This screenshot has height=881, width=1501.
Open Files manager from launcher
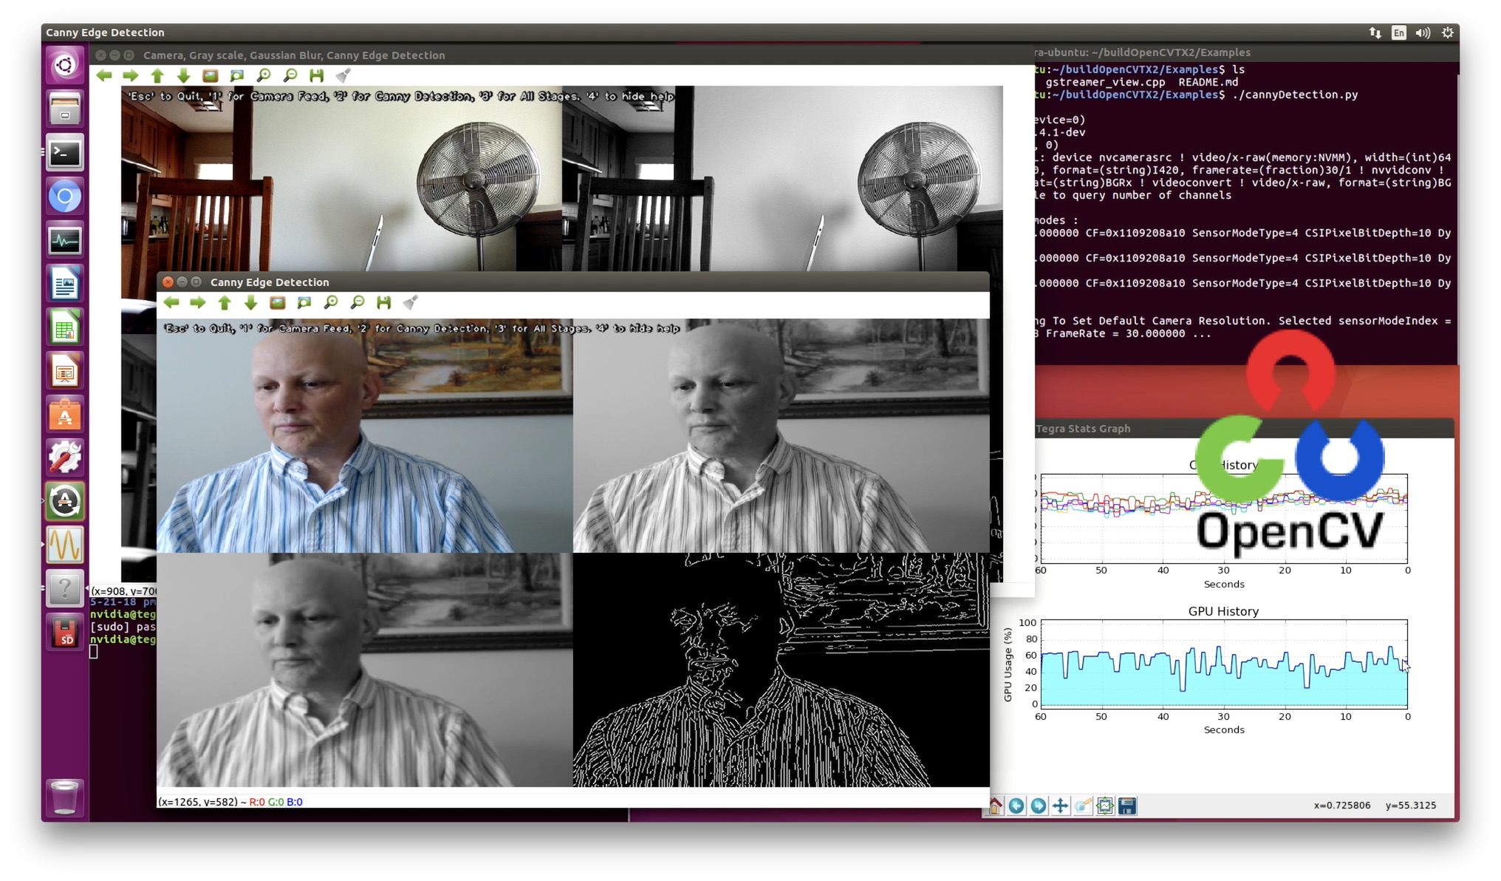coord(65,109)
